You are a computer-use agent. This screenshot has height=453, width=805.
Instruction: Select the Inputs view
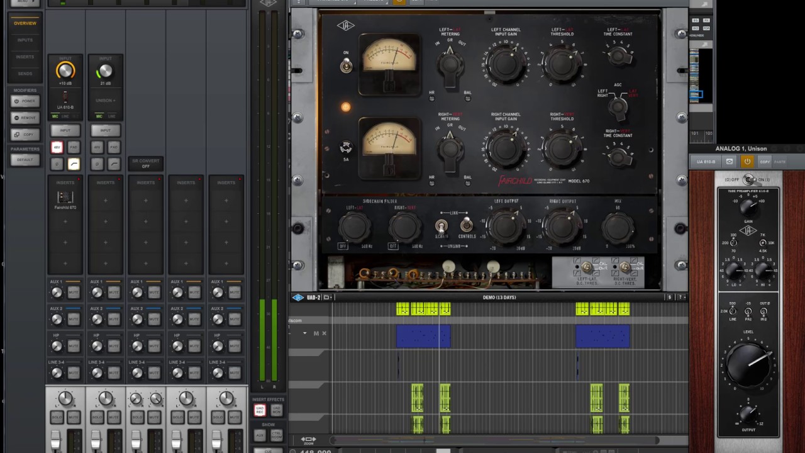coord(25,40)
